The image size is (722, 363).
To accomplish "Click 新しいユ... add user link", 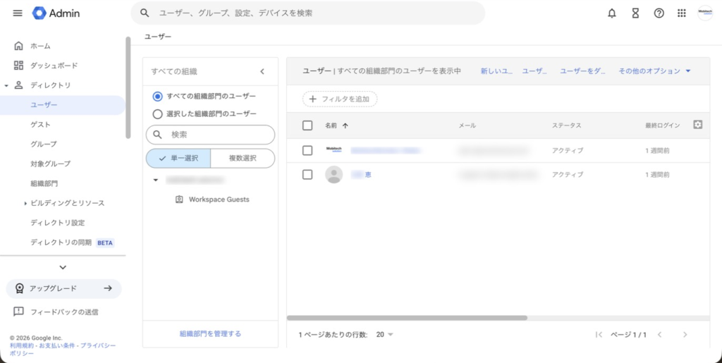I will click(x=497, y=71).
